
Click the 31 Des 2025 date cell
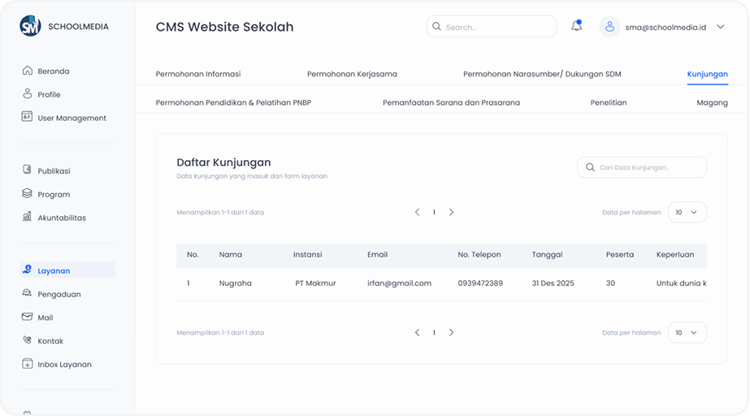click(553, 283)
